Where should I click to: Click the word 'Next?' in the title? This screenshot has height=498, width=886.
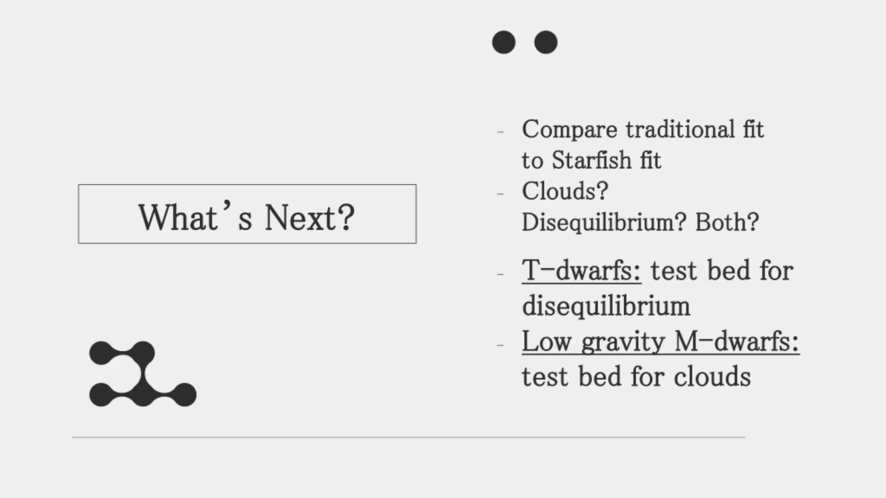click(x=310, y=218)
